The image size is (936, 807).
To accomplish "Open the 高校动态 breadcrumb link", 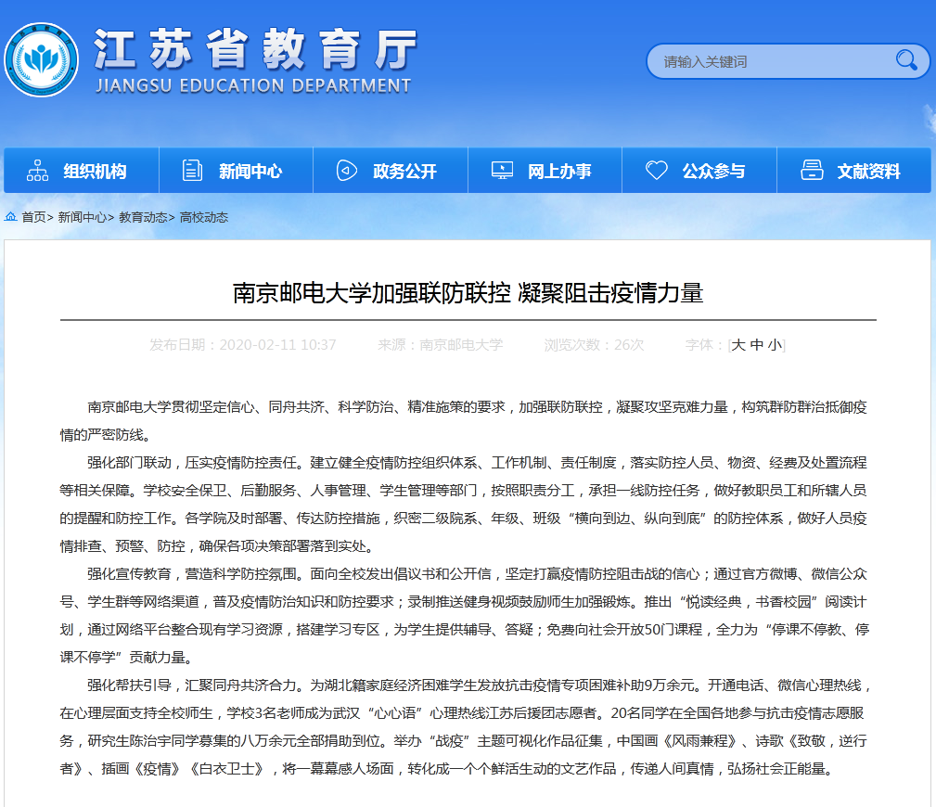I will coord(204,217).
